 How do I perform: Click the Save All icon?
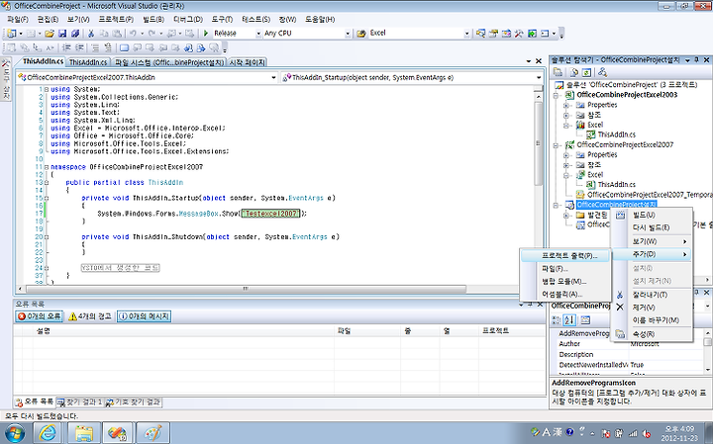click(x=75, y=34)
